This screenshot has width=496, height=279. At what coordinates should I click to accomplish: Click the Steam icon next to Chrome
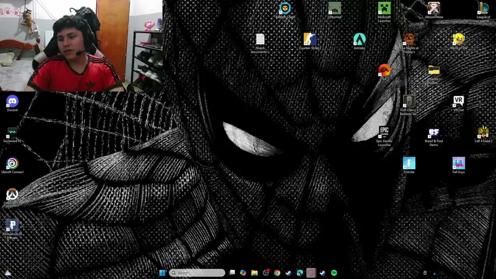point(288,273)
